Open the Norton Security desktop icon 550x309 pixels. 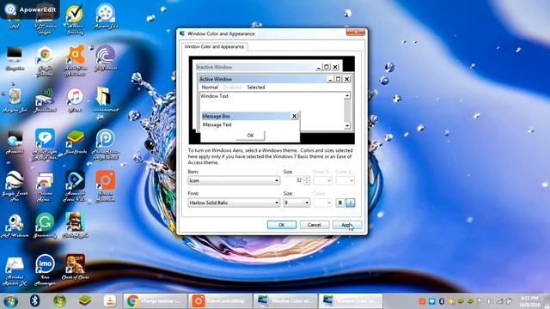click(x=75, y=19)
